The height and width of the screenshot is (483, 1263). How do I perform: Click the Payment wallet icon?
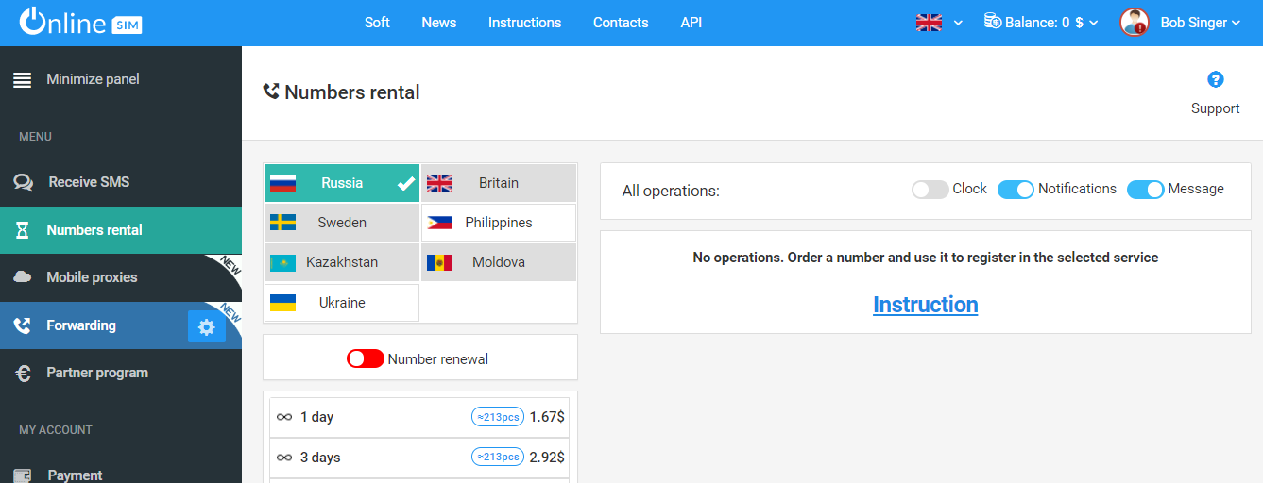(23, 475)
